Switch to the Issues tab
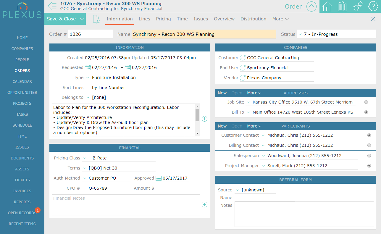 (x=201, y=19)
